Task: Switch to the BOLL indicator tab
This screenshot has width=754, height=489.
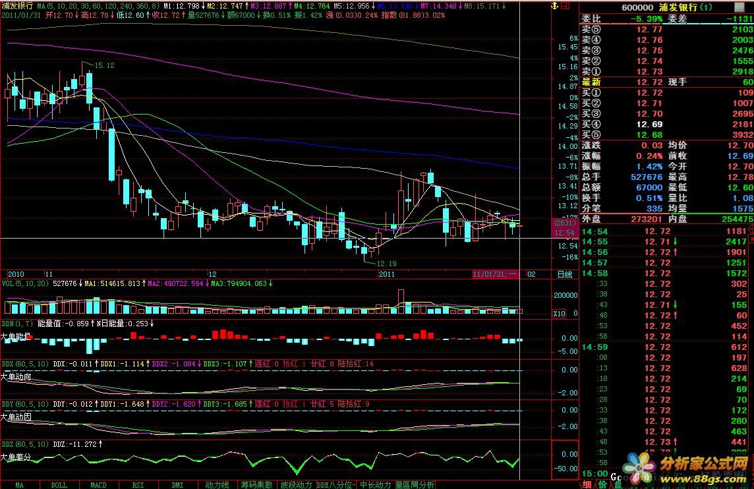Action: [x=59, y=484]
